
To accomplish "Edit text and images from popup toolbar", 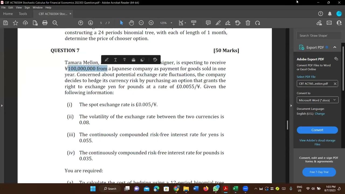I will [155, 60].
